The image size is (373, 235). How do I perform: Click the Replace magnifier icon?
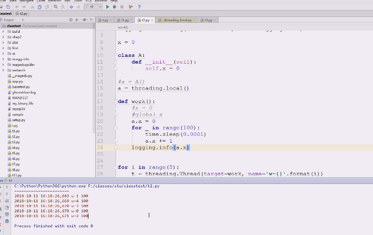63,7
